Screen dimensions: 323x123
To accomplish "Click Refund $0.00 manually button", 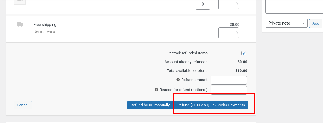I will (x=150, y=105).
